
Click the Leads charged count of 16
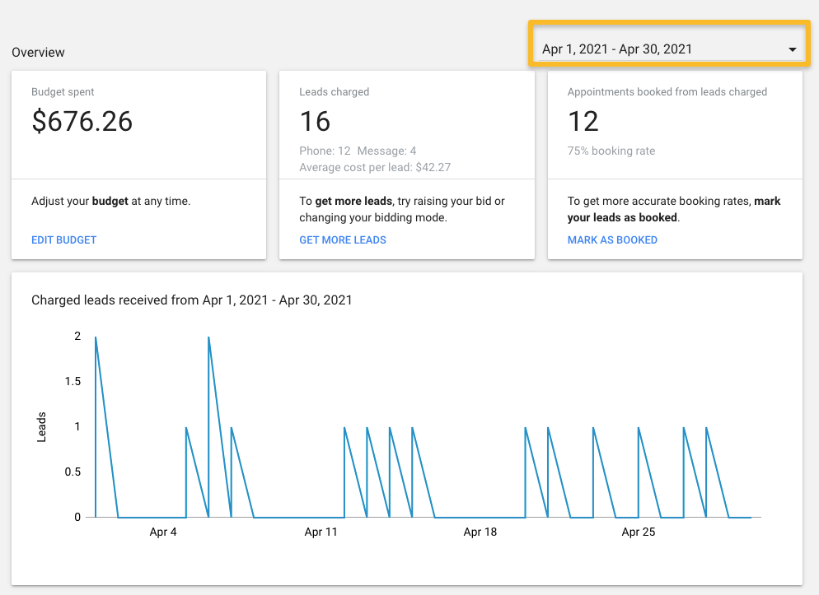315,122
